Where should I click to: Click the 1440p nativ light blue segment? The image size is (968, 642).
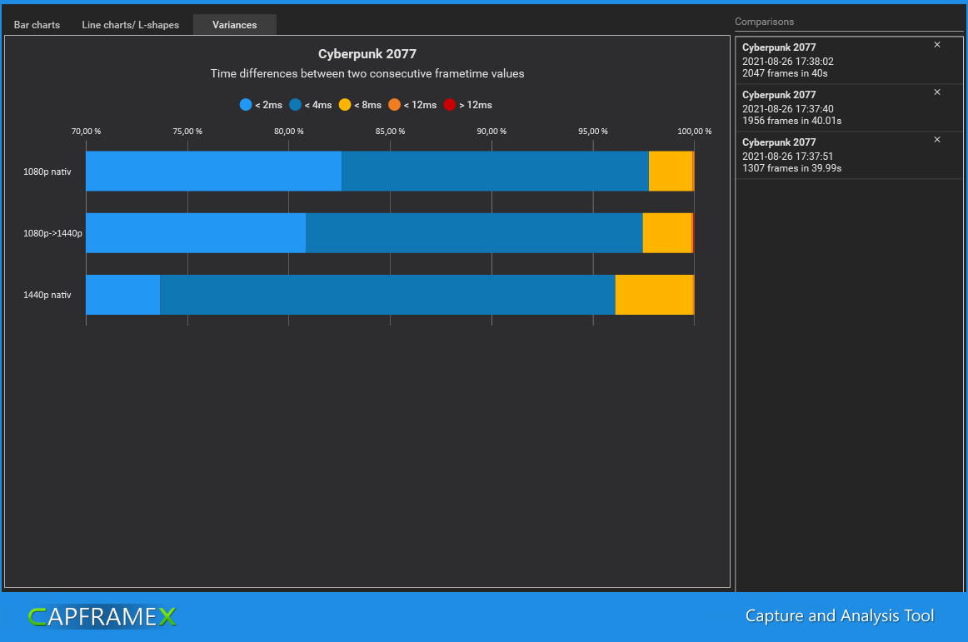(x=122, y=295)
